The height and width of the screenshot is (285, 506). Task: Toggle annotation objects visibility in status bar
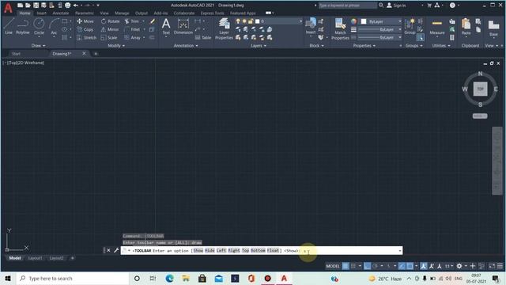tap(424, 266)
